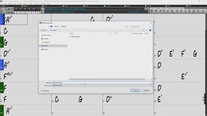Screen dimensions: 207x116
Task: Collapse folders using Hide Folders expander
Action: click(45, 91)
